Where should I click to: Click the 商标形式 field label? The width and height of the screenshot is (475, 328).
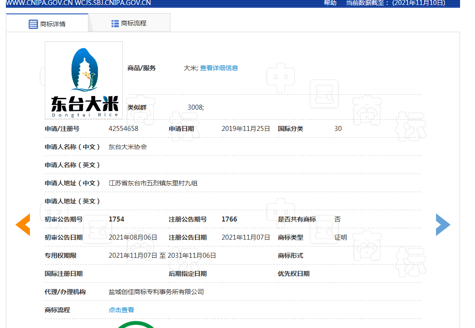(x=291, y=256)
